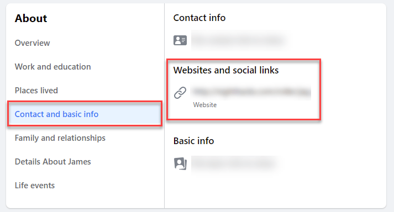
Task: View Life events section
Action: click(35, 185)
